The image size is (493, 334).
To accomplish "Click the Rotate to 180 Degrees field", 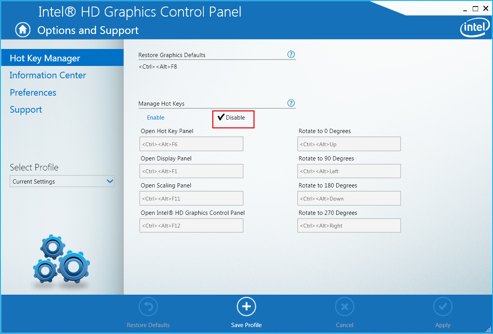I will pyautogui.click(x=349, y=198).
